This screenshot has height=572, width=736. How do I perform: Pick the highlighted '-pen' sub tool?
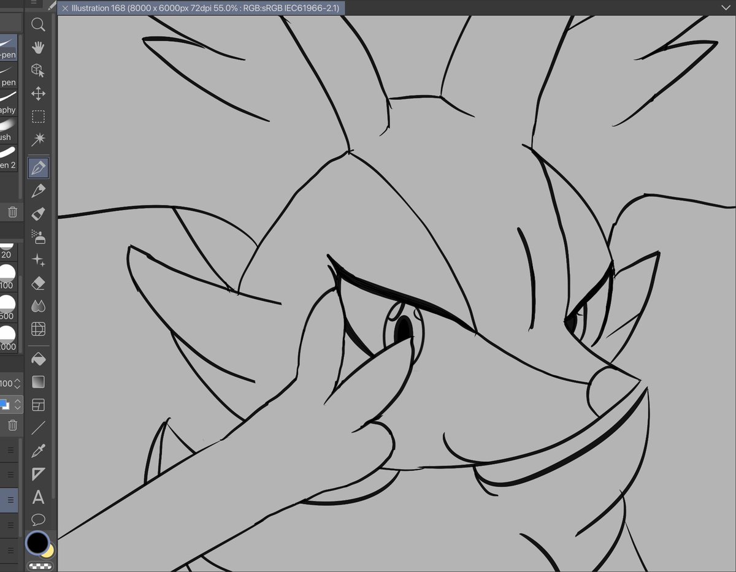(x=8, y=47)
